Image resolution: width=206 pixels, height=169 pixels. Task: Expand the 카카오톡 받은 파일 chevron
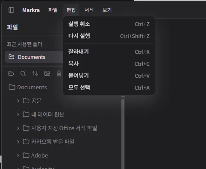[x=18, y=142]
